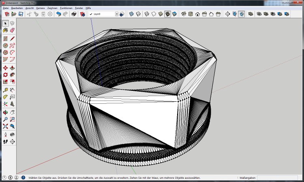
Task: Click the Undo arrow button
Action: pos(59,14)
